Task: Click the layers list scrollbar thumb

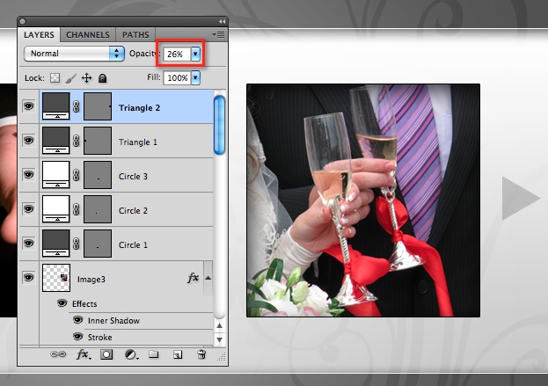Action: click(x=219, y=125)
